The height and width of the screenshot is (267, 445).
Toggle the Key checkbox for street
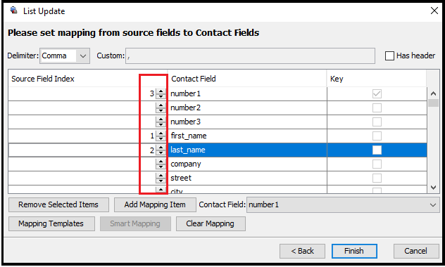(377, 178)
